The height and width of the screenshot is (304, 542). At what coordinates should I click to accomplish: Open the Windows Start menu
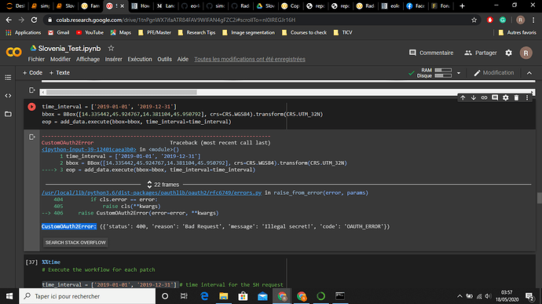[x=9, y=296]
